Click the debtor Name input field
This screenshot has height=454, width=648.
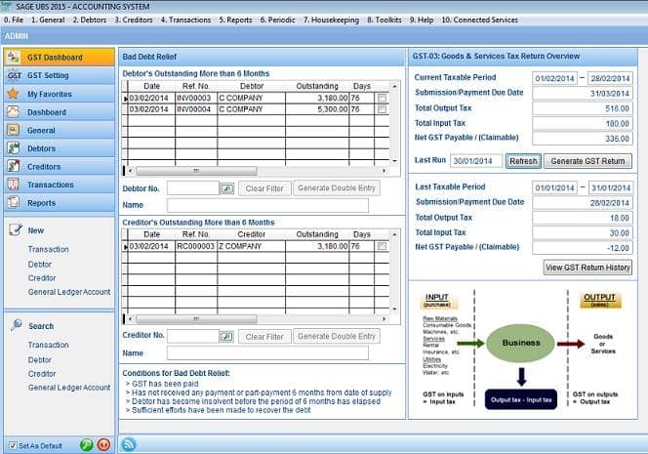pyautogui.click(x=267, y=205)
